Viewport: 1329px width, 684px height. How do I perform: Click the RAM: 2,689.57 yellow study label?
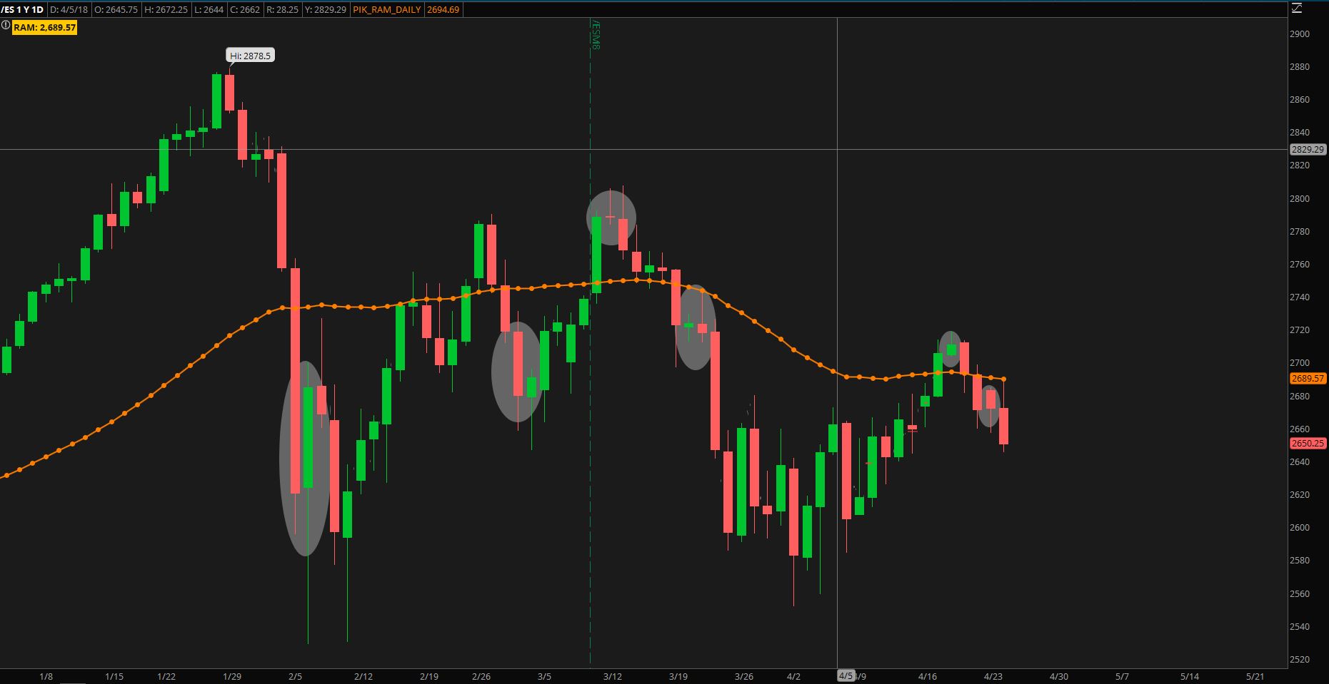[44, 27]
